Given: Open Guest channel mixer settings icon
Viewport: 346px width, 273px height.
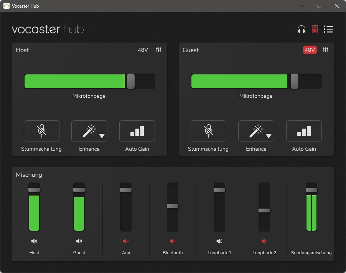Looking at the screenshot, I should 325,50.
